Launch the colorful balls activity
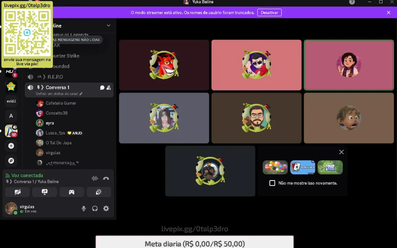 275,167
